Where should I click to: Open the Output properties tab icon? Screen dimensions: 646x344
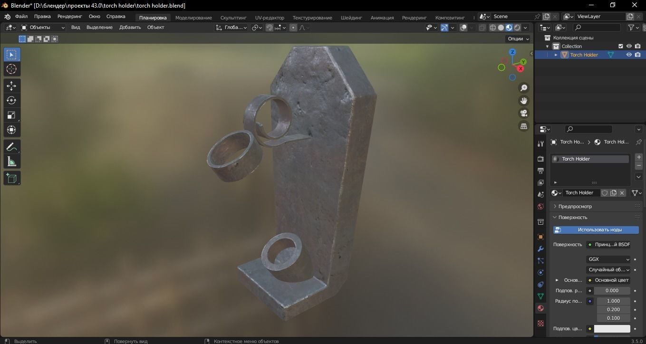pos(540,171)
